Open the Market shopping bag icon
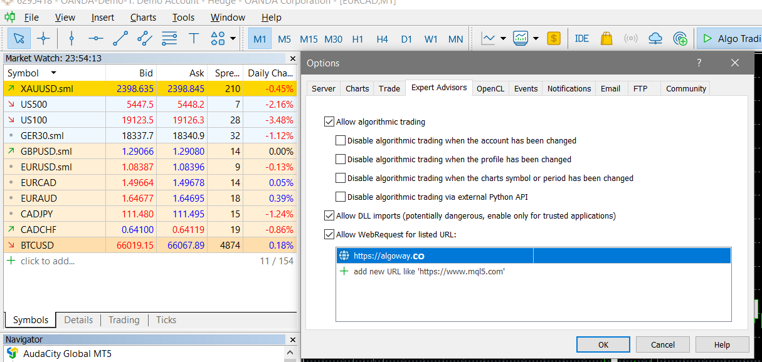 tap(606, 39)
